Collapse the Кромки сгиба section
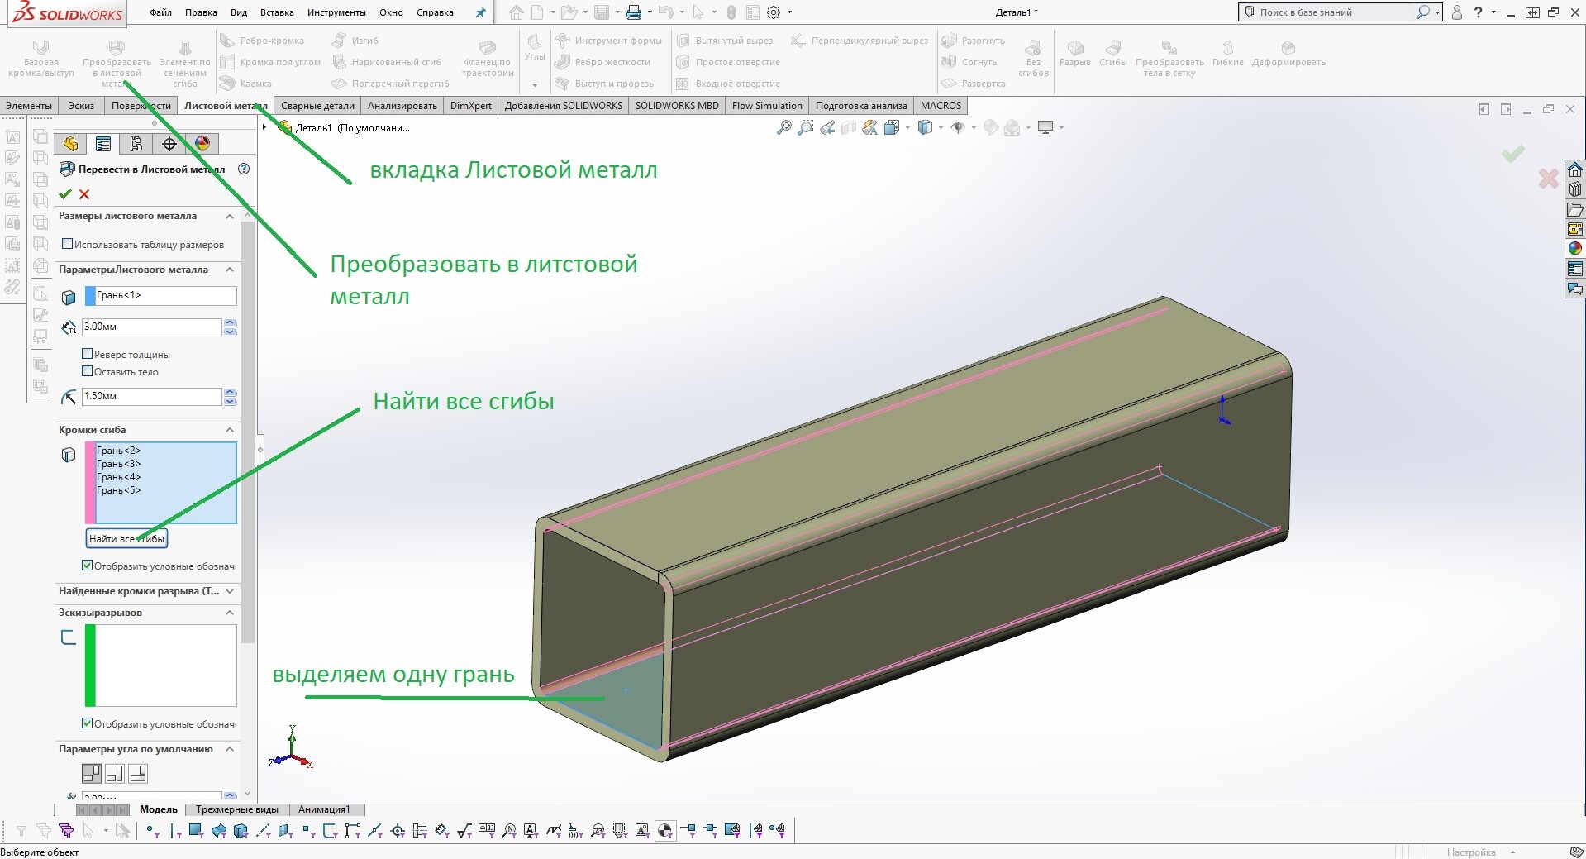 tap(230, 430)
